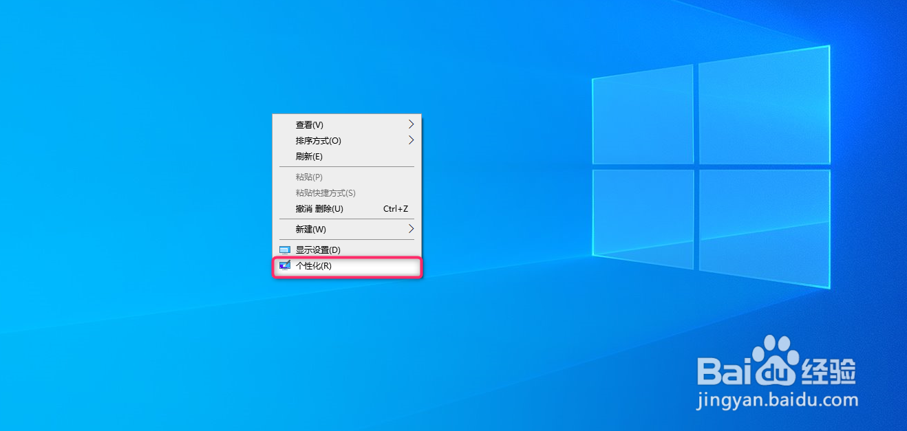Image resolution: width=907 pixels, height=431 pixels.
Task: Select 撤消 删除(U) menu entry
Action: (x=347, y=208)
